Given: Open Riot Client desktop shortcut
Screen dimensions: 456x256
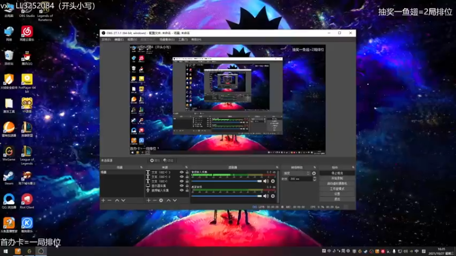Looking at the screenshot, I should 27,201.
